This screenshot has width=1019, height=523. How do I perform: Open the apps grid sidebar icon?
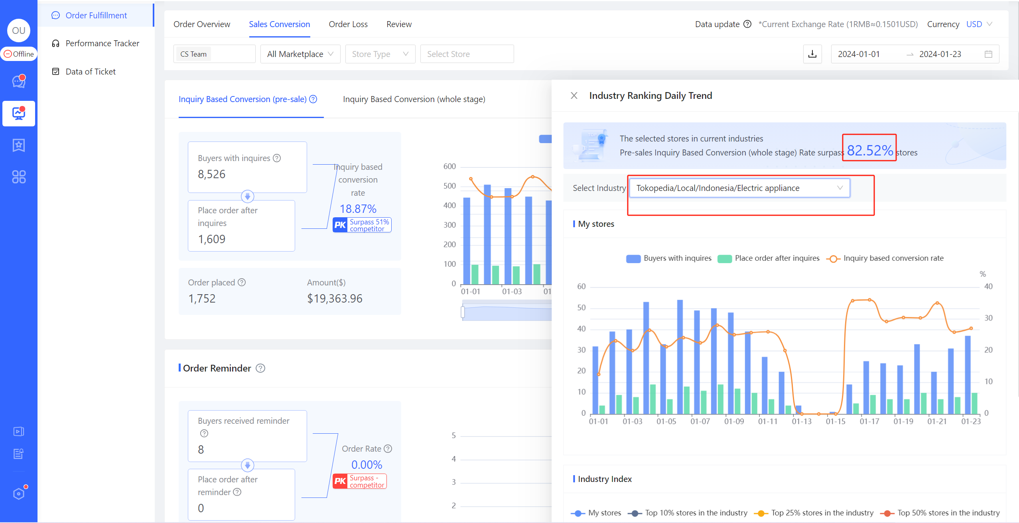[x=19, y=177]
